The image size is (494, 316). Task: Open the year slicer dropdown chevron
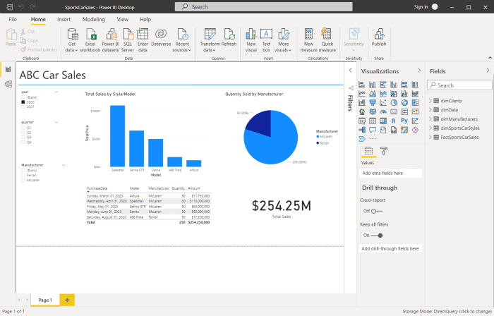[x=56, y=92]
